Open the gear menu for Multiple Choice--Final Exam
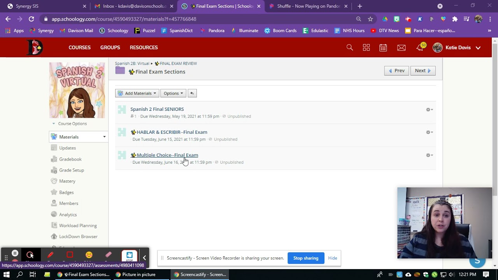498x280 pixels. pyautogui.click(x=430, y=155)
